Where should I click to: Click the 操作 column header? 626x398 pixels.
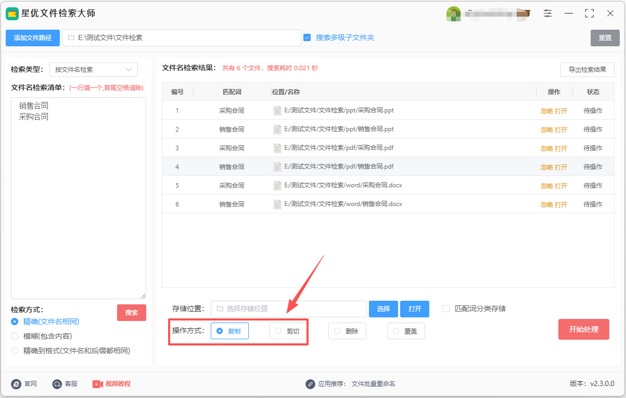coord(554,92)
